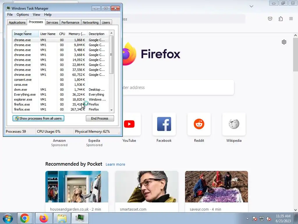
Task: Select explorer.exe process row
Action: 61,99
